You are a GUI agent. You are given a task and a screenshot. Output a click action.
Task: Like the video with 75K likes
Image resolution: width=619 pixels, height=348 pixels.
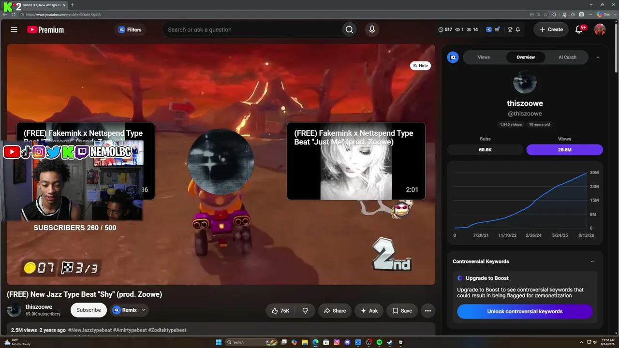point(280,311)
